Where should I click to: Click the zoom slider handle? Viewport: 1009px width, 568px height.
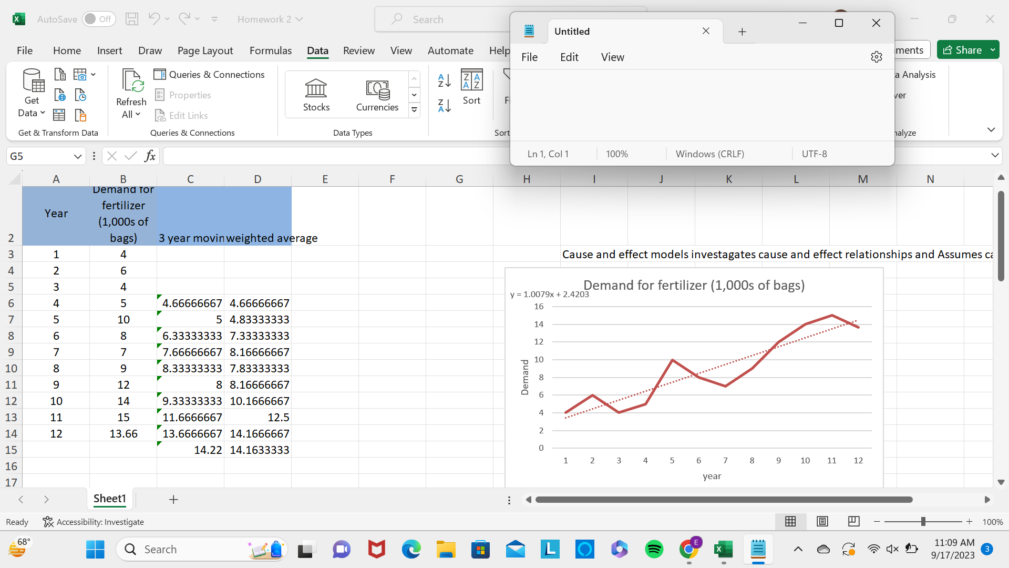coord(923,521)
